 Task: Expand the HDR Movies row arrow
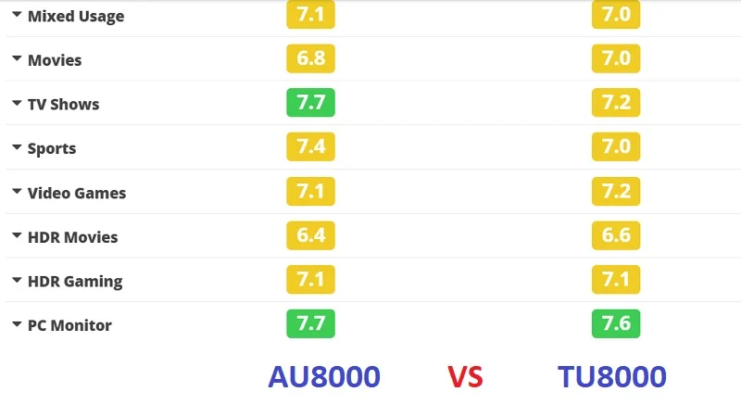(x=17, y=235)
